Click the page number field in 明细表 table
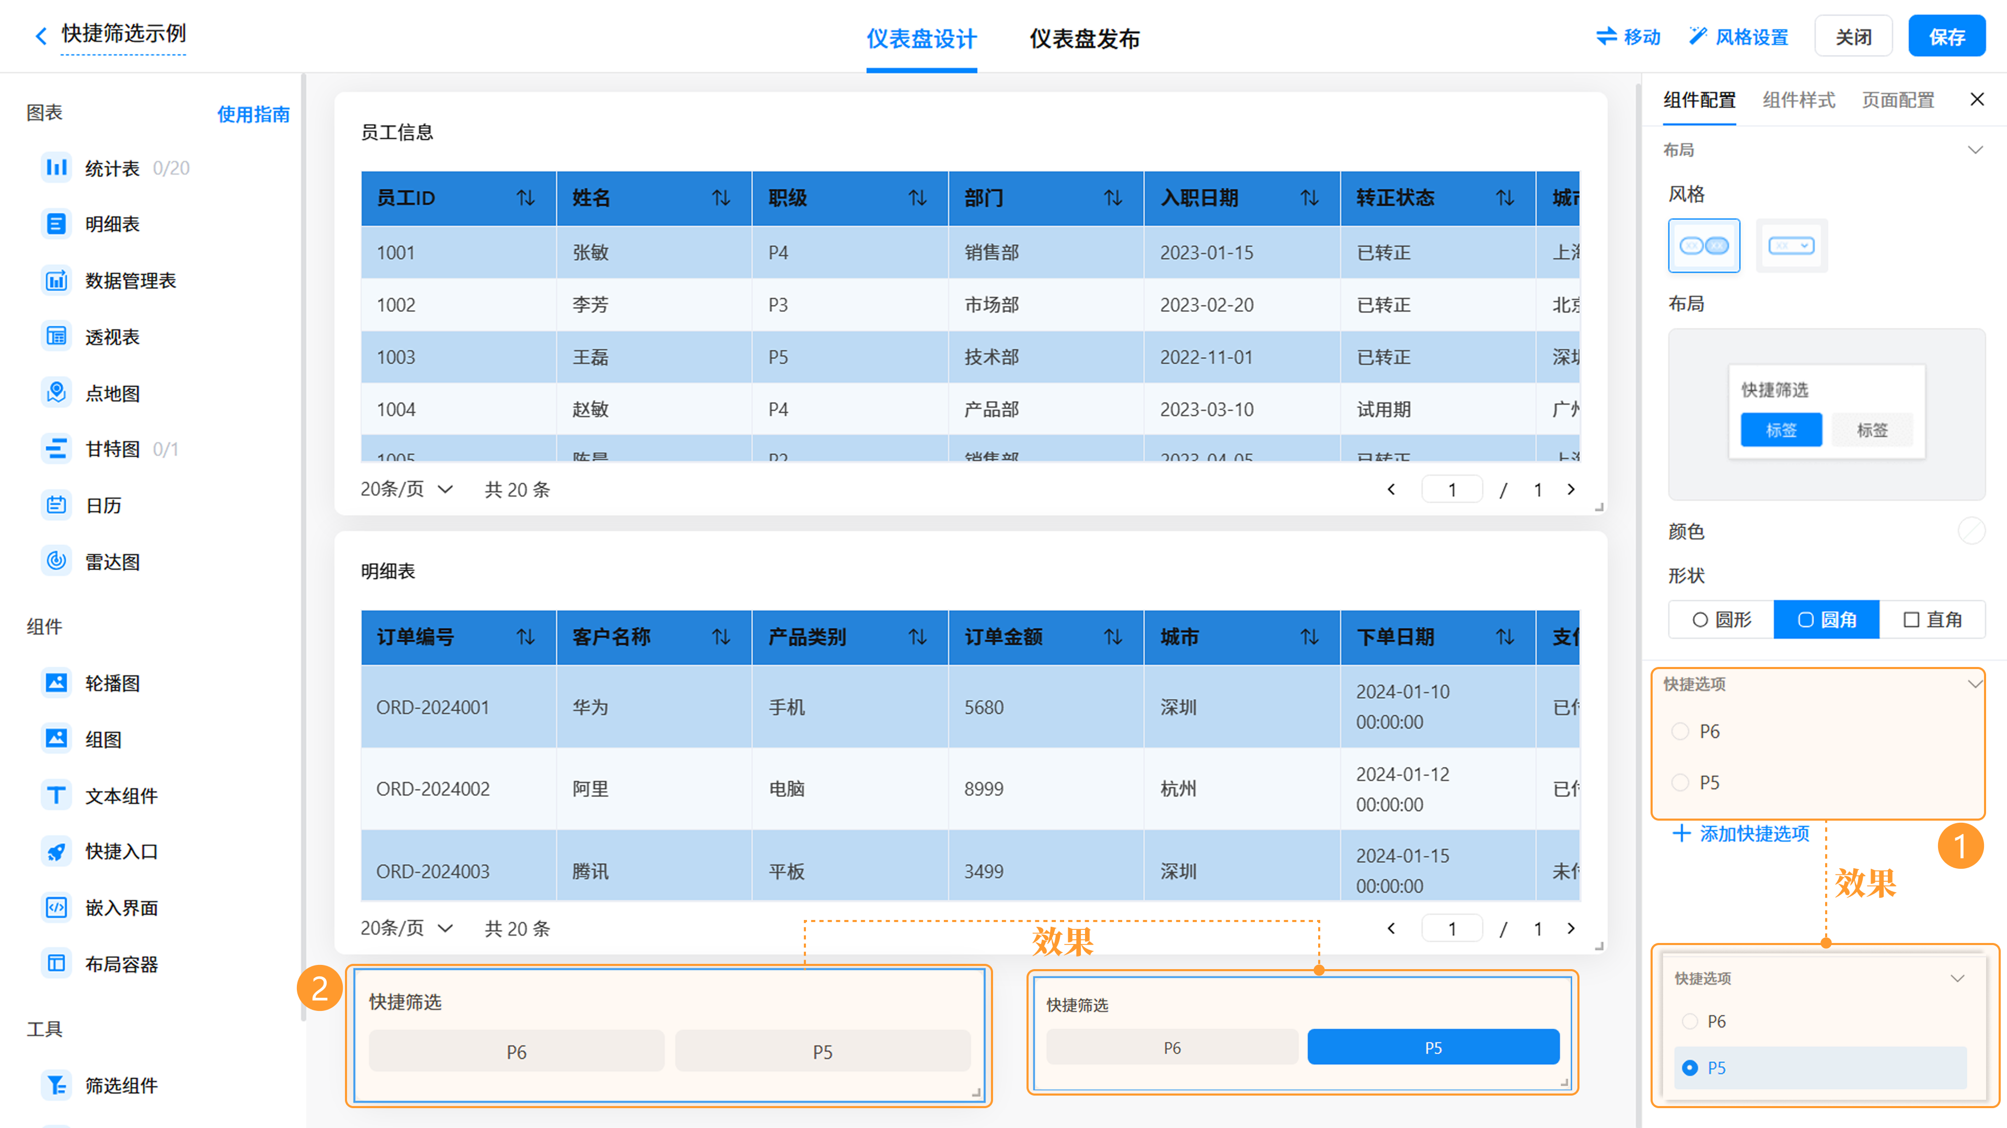 (x=1451, y=928)
